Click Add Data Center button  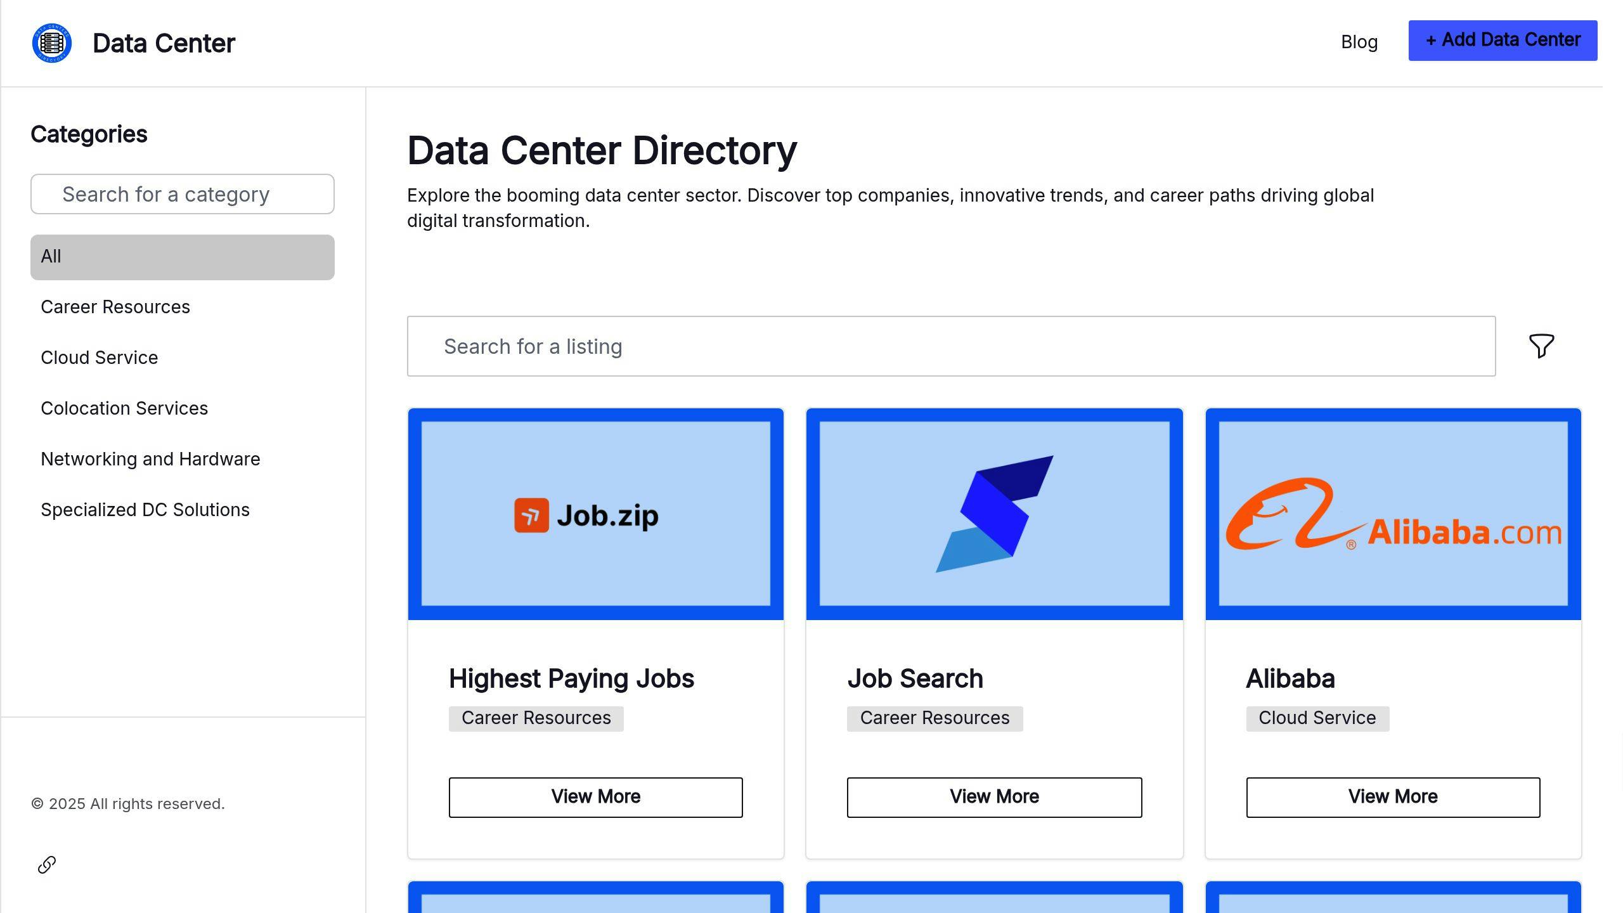(x=1503, y=40)
